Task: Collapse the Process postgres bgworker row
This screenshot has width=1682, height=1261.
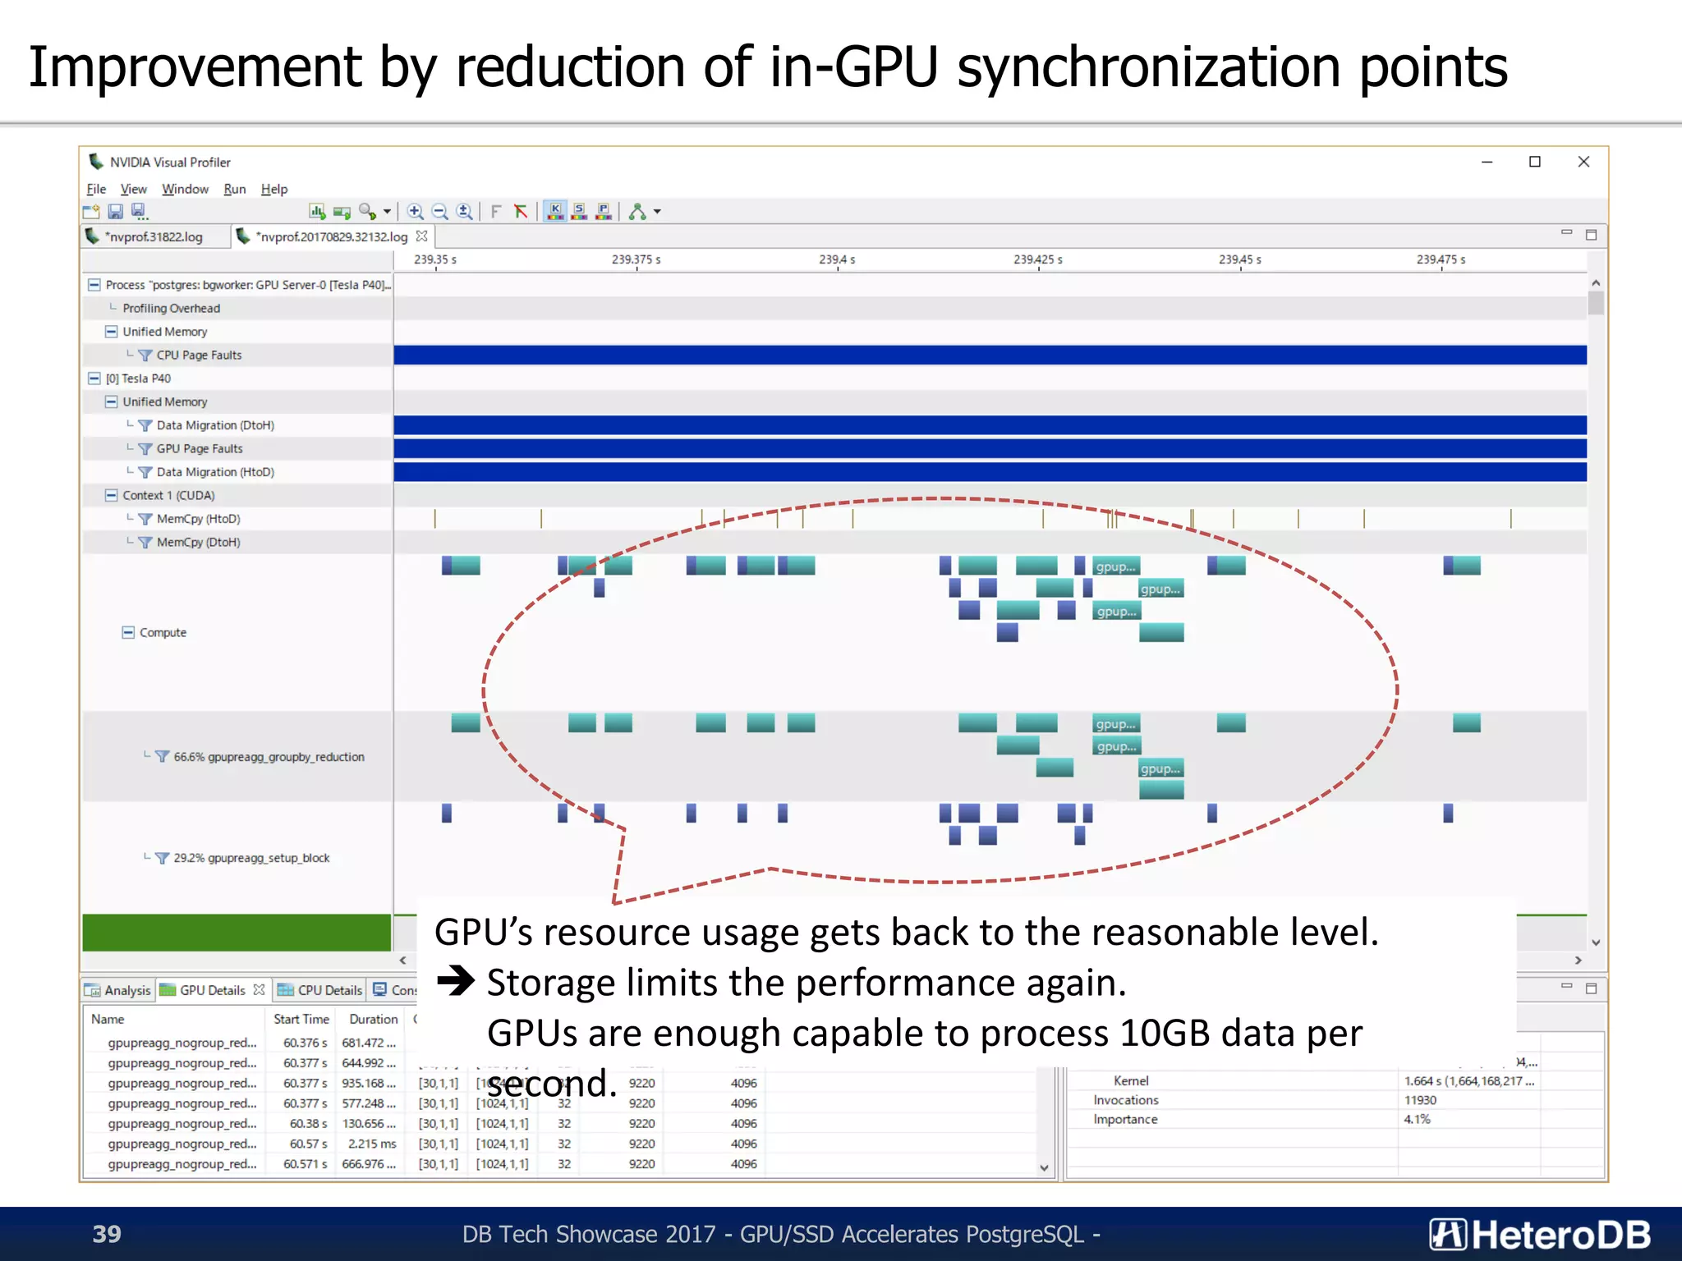Action: [94, 285]
